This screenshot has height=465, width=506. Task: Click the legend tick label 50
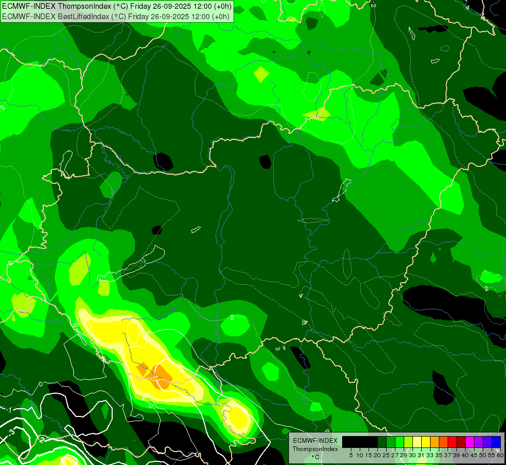[x=482, y=455]
